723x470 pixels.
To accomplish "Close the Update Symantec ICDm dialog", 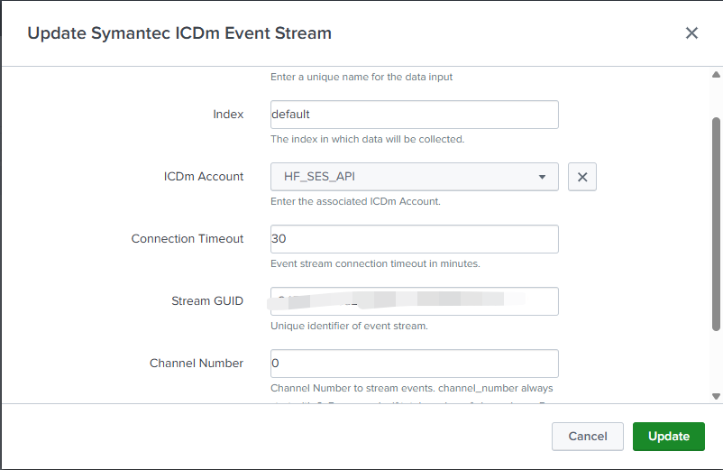I will [691, 33].
